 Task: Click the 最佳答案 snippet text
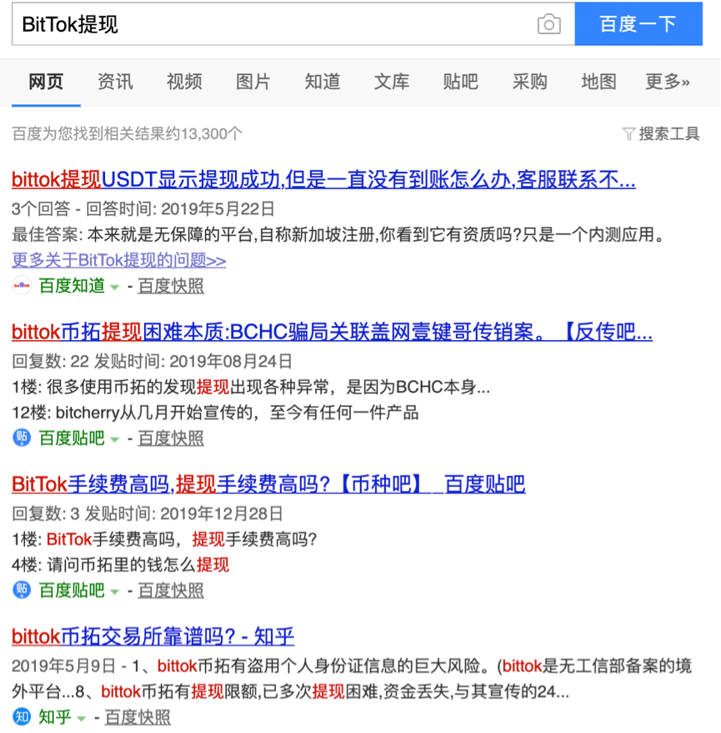338,234
